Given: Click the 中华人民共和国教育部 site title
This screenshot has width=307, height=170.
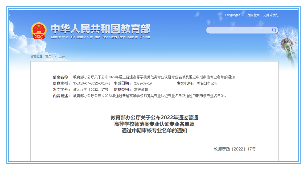Looking at the screenshot, I should tap(100, 29).
